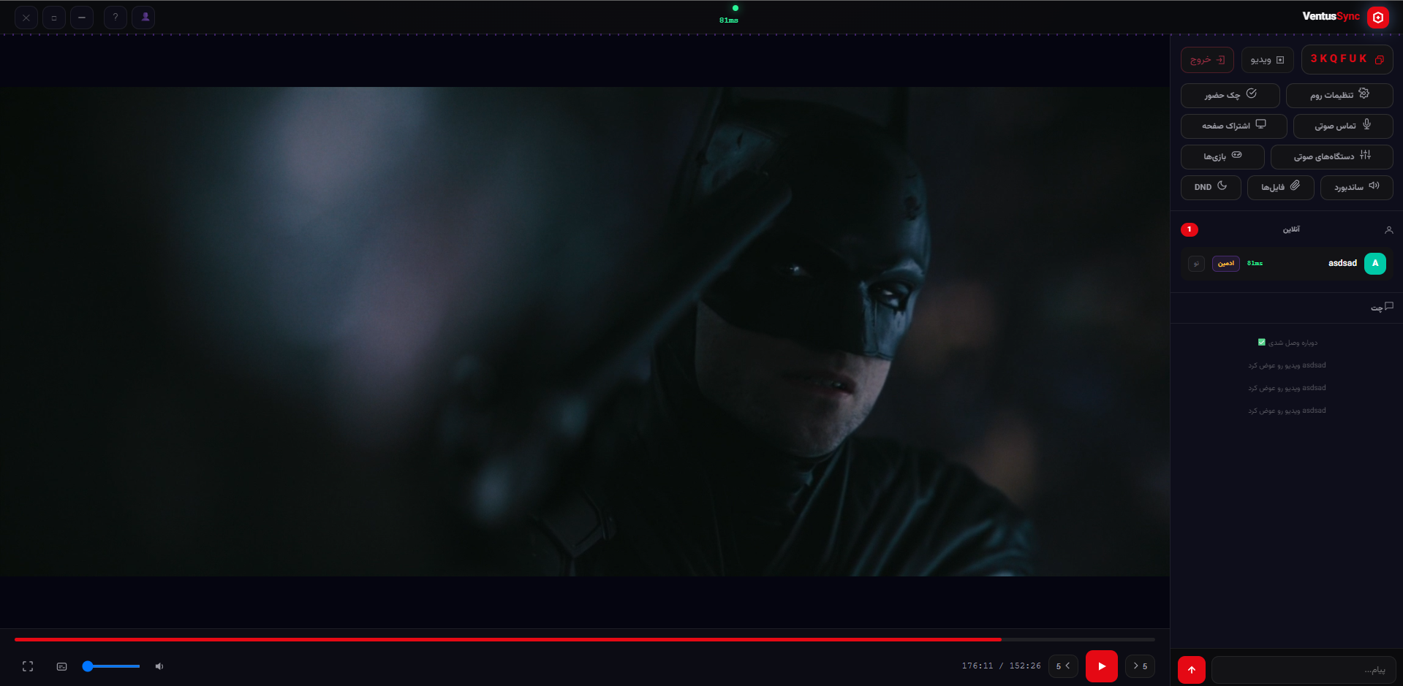Viewport: 1403px width, 686px height.
Task: Click the online users person icon
Action: pos(1389,230)
